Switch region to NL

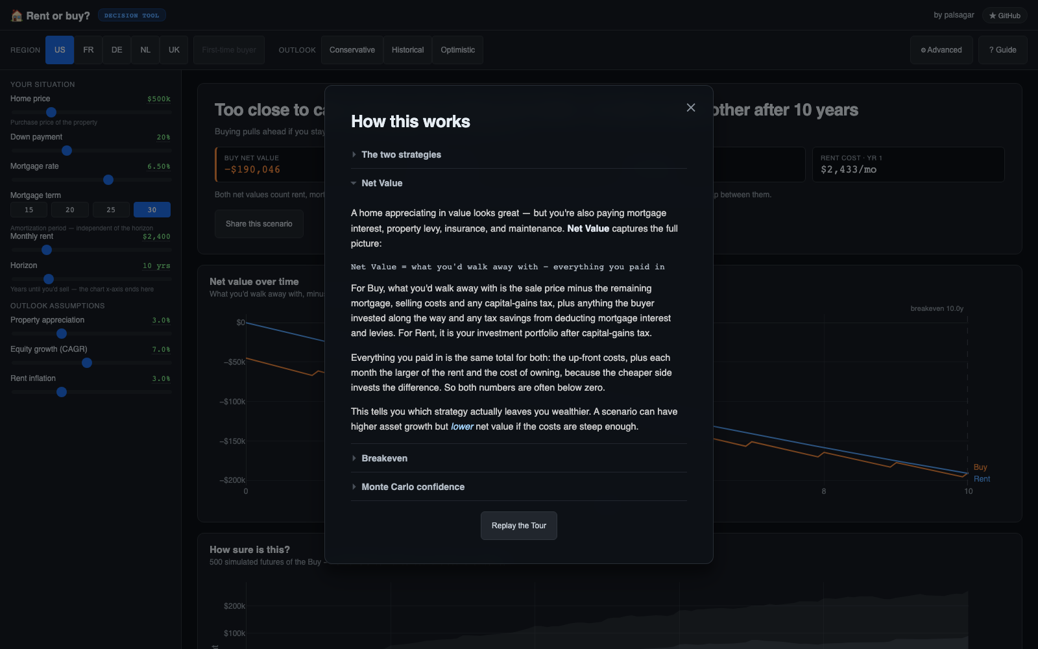[x=145, y=50]
